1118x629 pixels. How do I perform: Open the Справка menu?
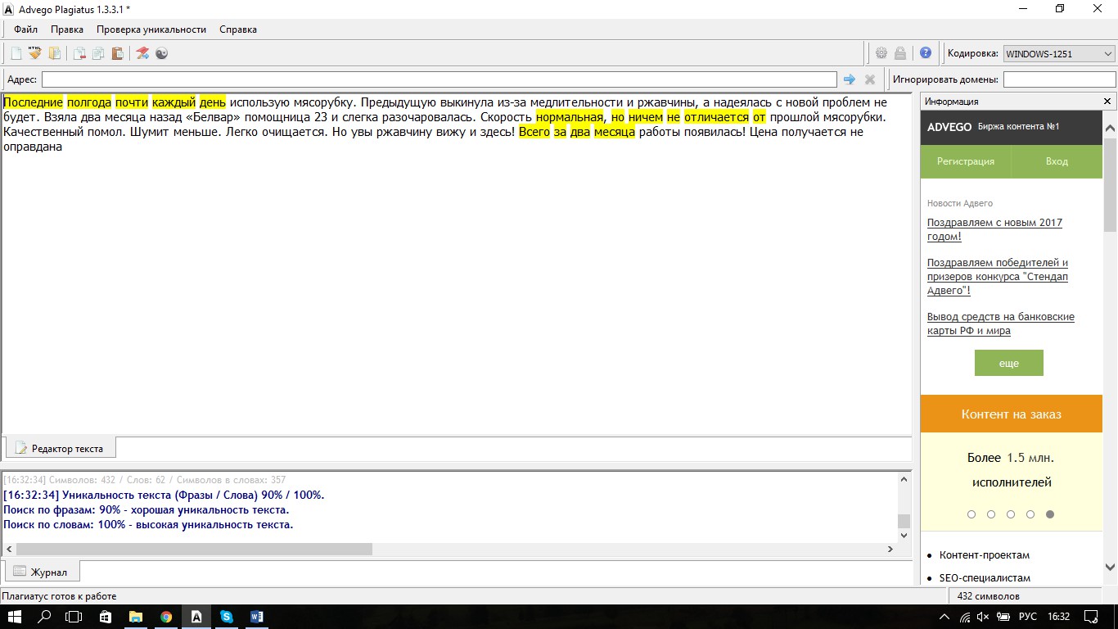pos(238,29)
